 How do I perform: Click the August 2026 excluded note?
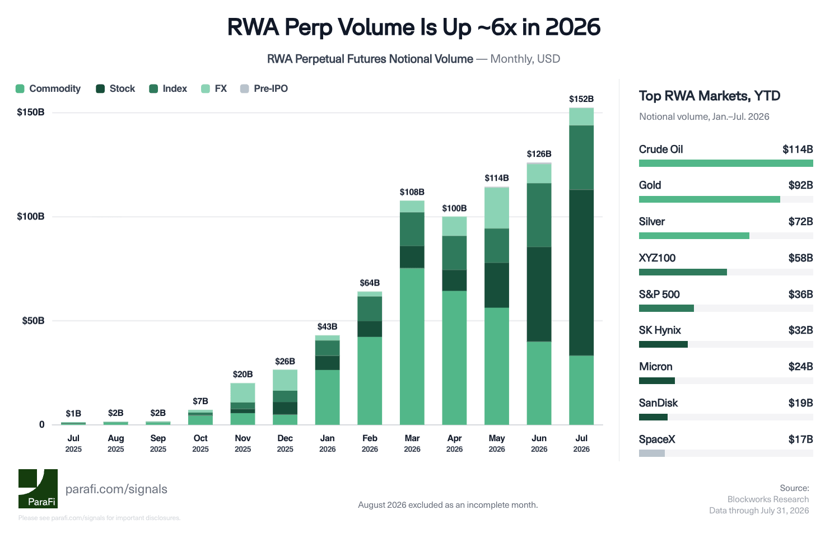448,505
